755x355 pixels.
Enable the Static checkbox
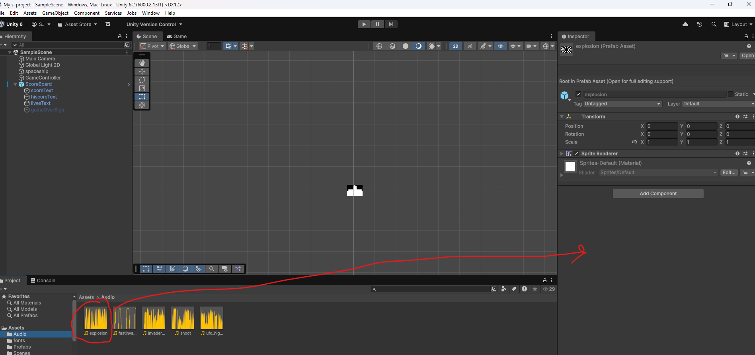point(730,94)
